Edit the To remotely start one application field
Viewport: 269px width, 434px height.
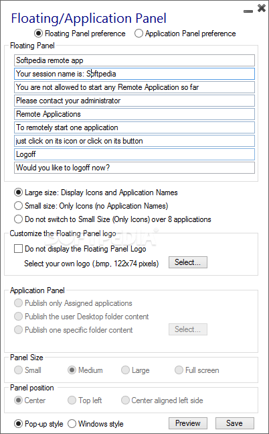pyautogui.click(x=134, y=127)
